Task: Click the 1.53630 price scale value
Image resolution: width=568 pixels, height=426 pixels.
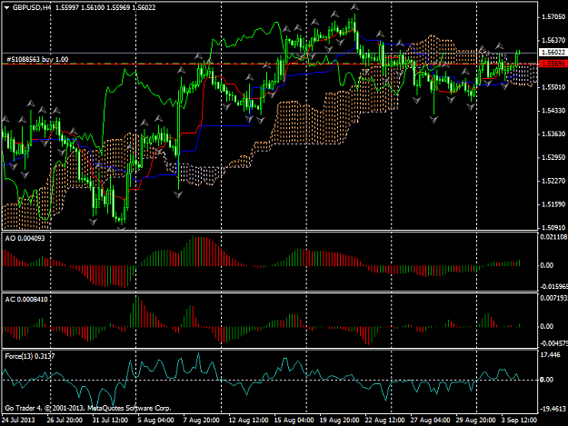Action: tap(553, 134)
